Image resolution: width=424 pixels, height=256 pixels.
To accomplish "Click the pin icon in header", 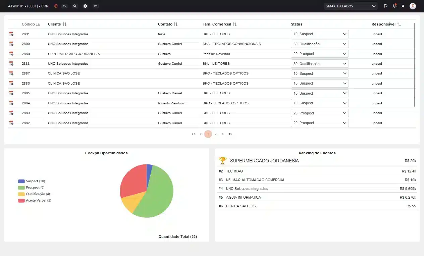I will 403,6.
